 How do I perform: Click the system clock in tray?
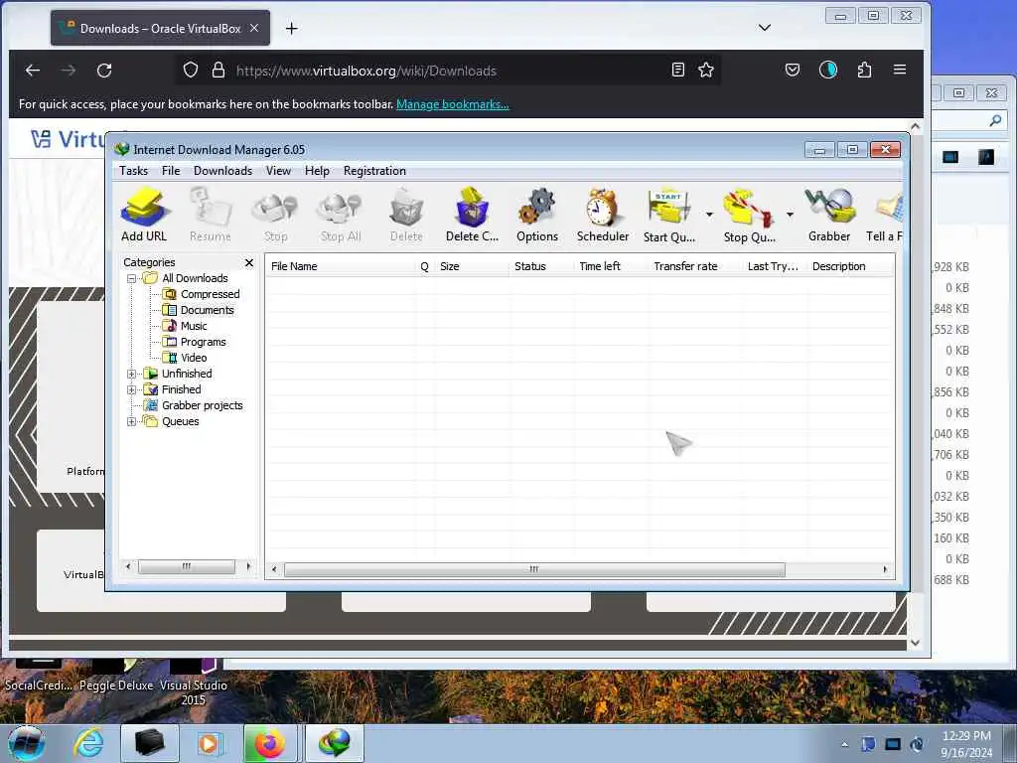pyautogui.click(x=966, y=744)
